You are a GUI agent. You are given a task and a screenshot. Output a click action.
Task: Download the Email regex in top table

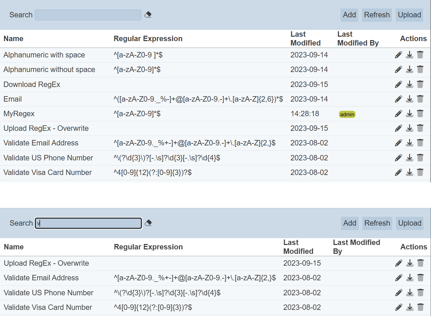click(410, 99)
